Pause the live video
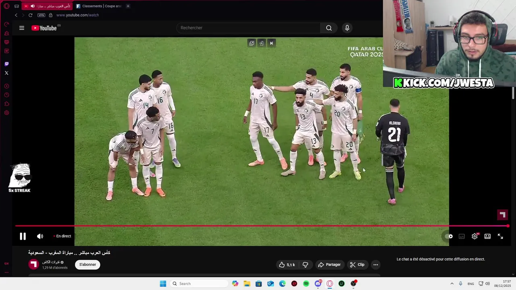The width and height of the screenshot is (516, 290). pos(23,236)
